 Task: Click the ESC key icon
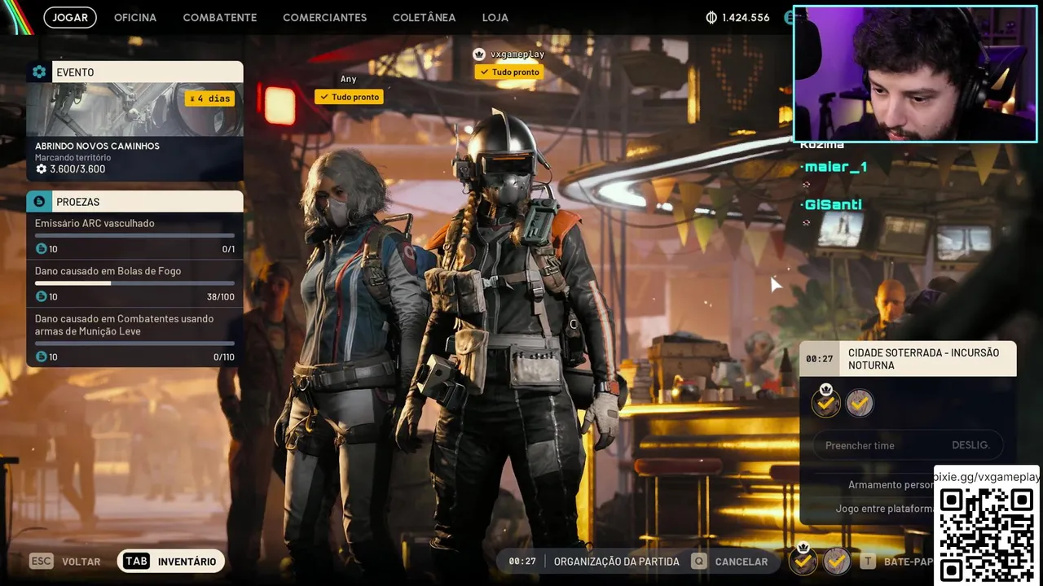tap(42, 561)
